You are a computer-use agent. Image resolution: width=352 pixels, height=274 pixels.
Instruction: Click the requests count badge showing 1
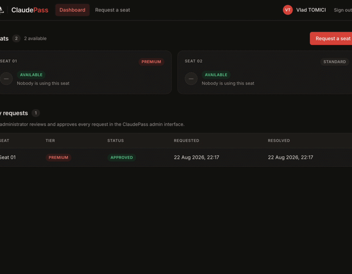(36, 113)
